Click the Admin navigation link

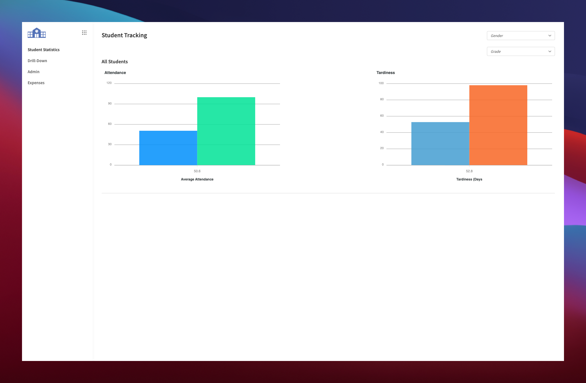(33, 71)
